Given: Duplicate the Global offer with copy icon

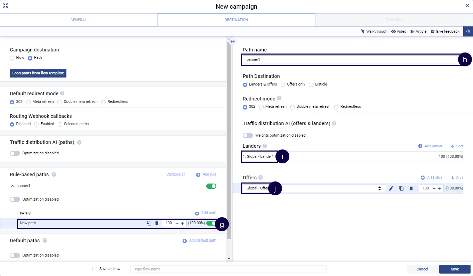Looking at the screenshot, I should (x=401, y=188).
